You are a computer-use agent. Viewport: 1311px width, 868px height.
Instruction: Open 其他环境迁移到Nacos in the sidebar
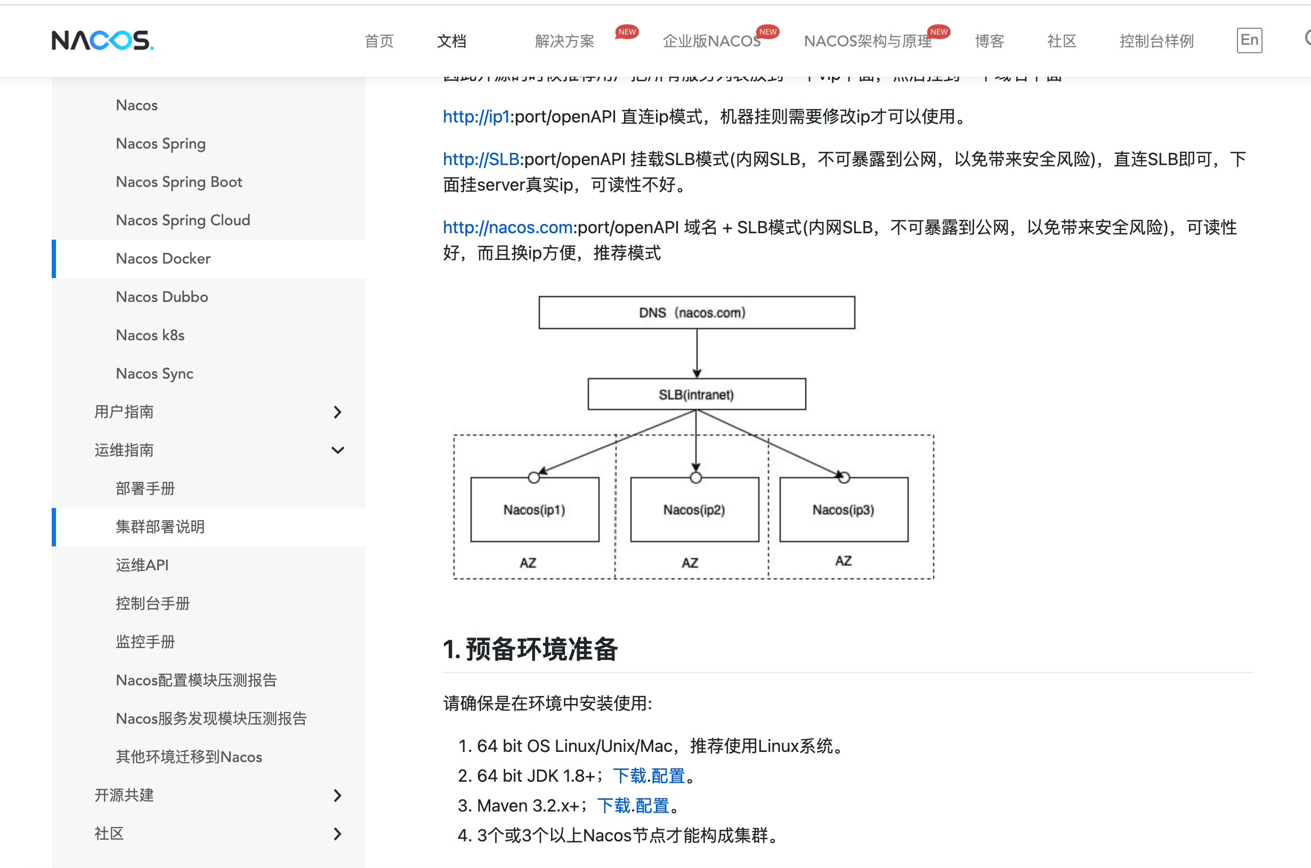[189, 757]
